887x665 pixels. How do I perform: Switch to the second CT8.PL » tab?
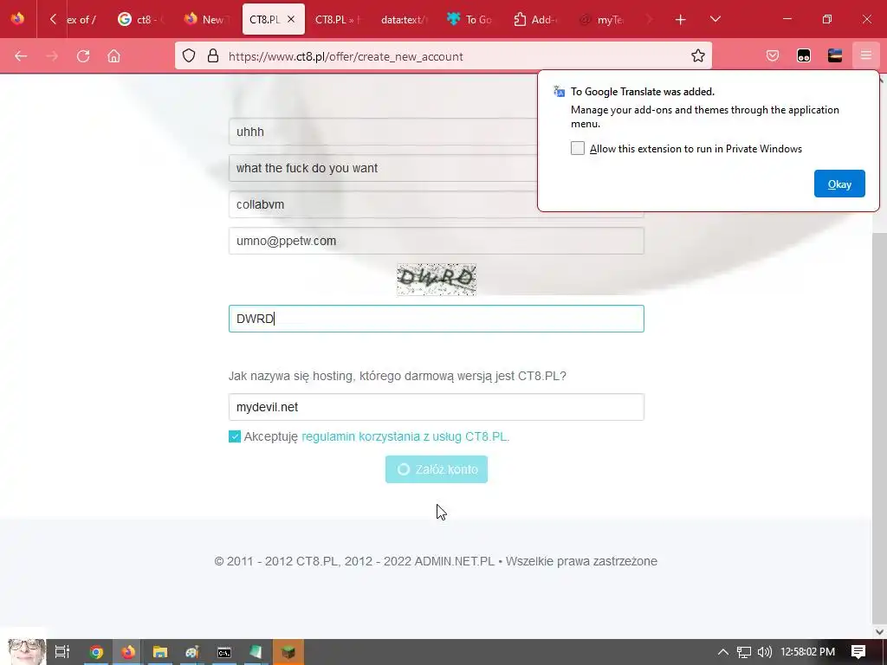(x=338, y=19)
